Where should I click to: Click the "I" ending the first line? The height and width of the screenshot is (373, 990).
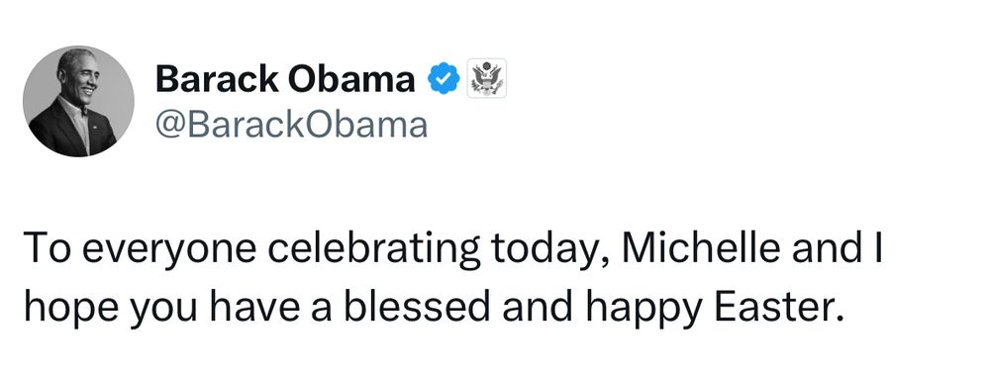(875, 248)
